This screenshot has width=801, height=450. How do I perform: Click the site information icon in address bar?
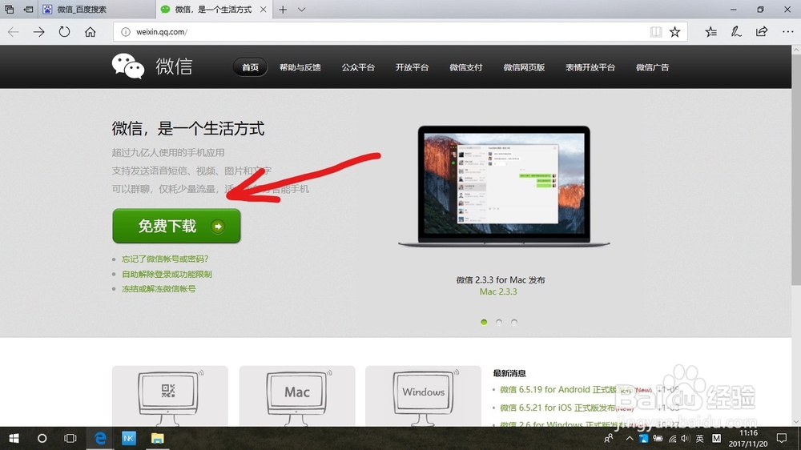coord(125,32)
